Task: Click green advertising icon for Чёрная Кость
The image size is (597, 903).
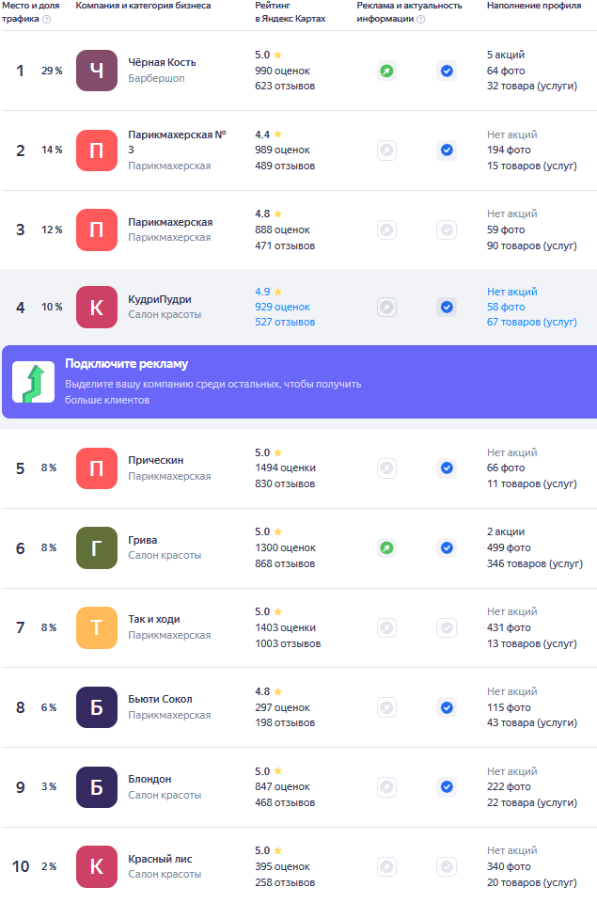Action: pos(386,71)
